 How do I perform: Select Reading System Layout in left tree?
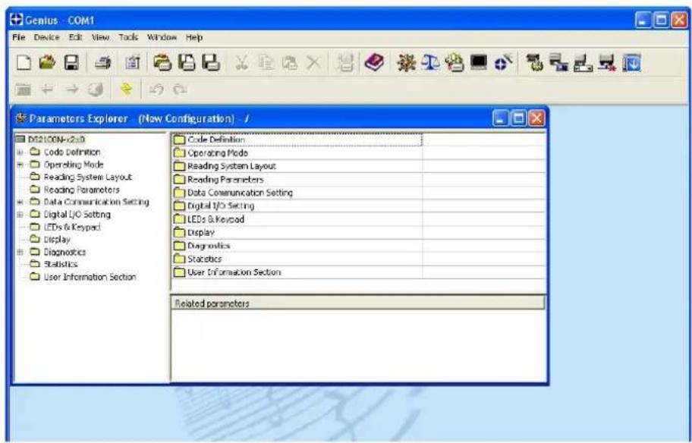[88, 177]
